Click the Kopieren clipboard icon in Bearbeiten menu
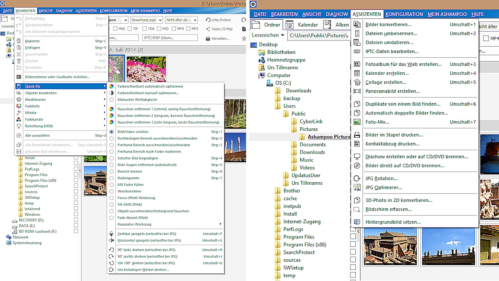This screenshot has height=281, width=499. tap(19, 41)
